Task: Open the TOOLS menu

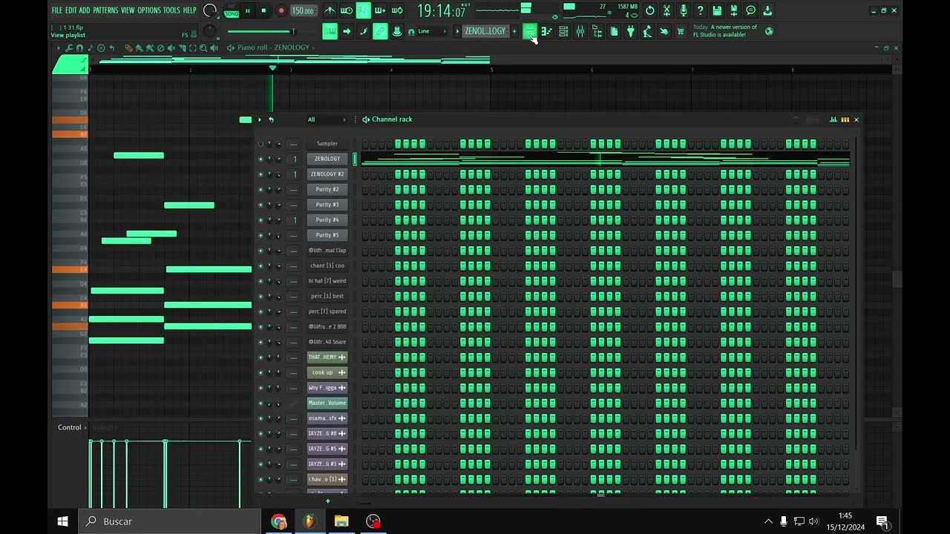Action: (171, 10)
